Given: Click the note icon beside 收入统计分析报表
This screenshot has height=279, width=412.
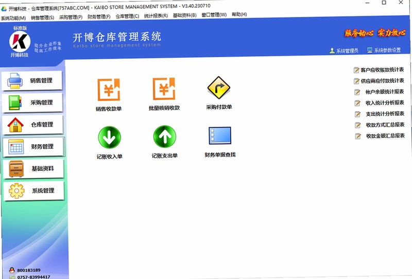Looking at the screenshot, I should [357, 103].
